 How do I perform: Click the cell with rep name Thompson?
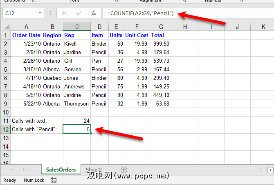[x=77, y=104]
